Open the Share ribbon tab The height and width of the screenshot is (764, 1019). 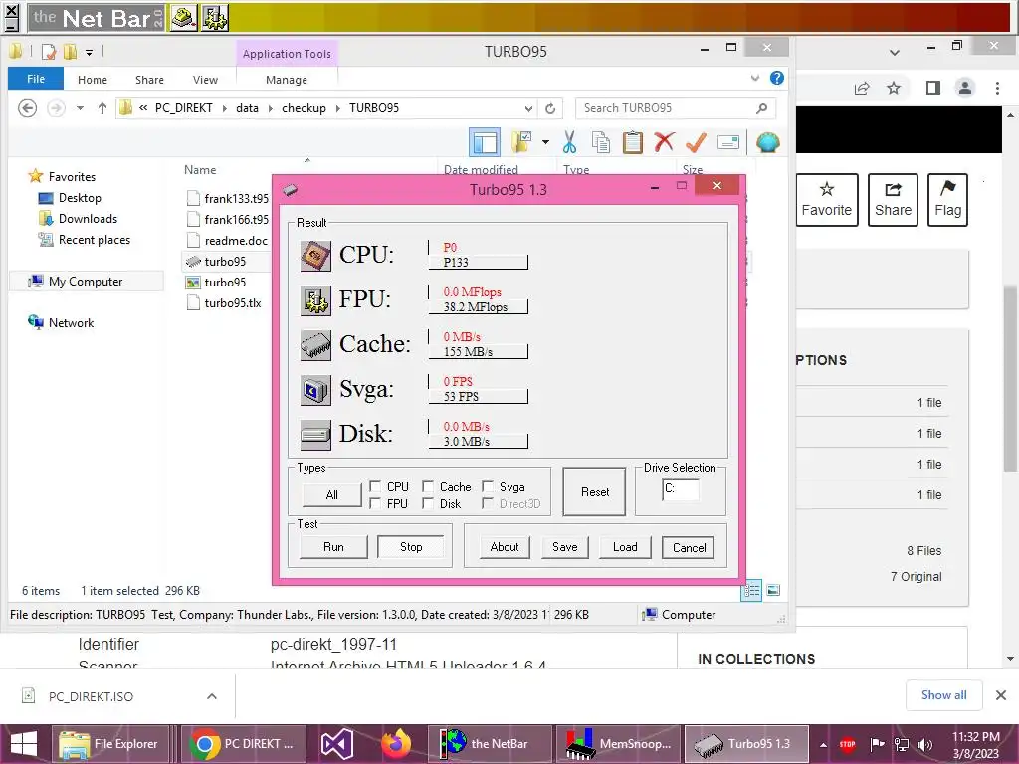[x=149, y=80]
